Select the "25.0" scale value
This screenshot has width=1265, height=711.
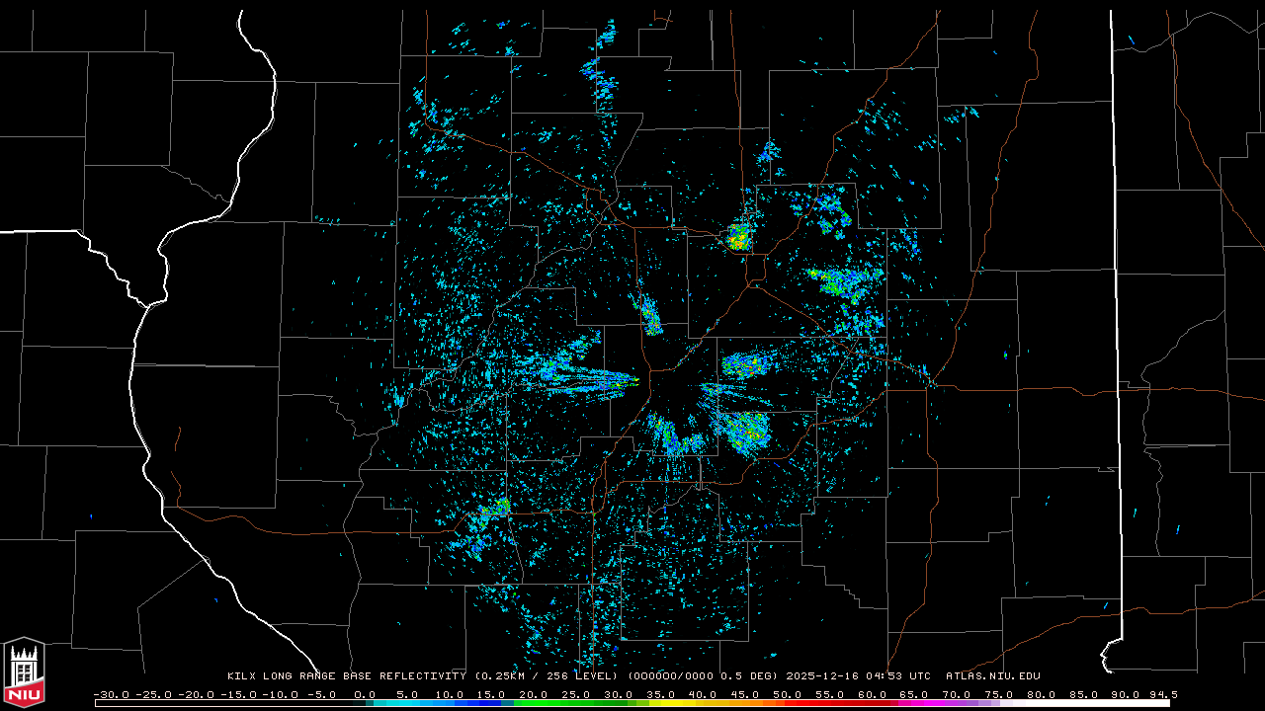577,694
